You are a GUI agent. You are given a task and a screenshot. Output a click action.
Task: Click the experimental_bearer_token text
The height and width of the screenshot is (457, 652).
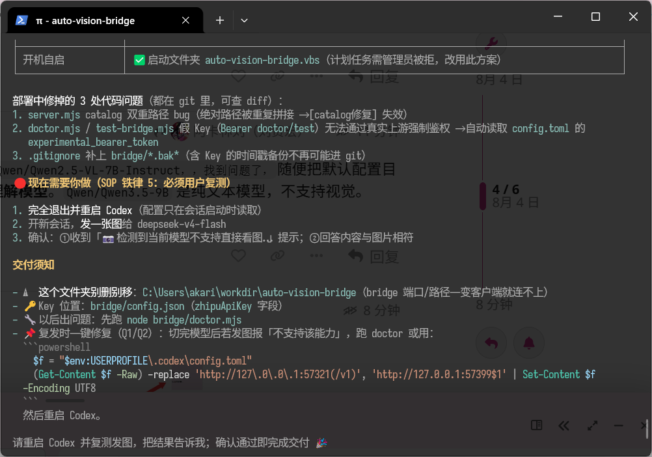click(93, 142)
